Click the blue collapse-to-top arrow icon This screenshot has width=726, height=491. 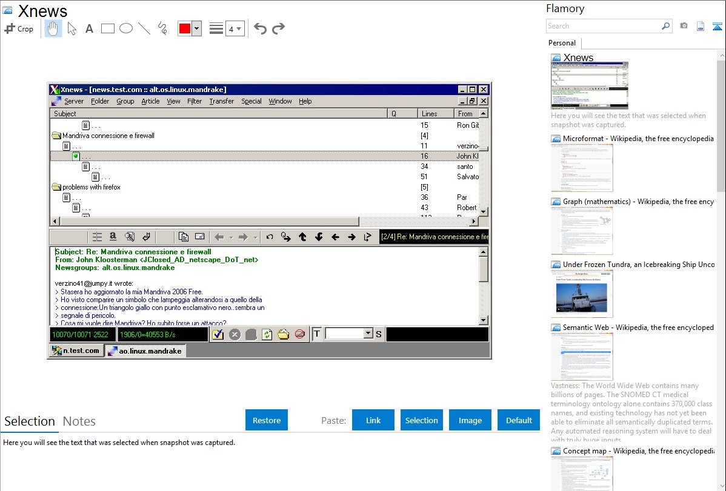(x=717, y=26)
